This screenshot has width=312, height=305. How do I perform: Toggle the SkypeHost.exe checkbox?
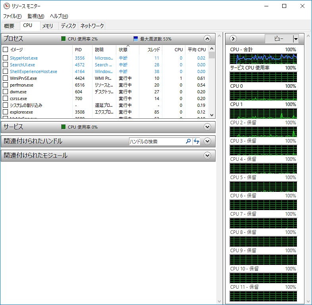point(5,58)
